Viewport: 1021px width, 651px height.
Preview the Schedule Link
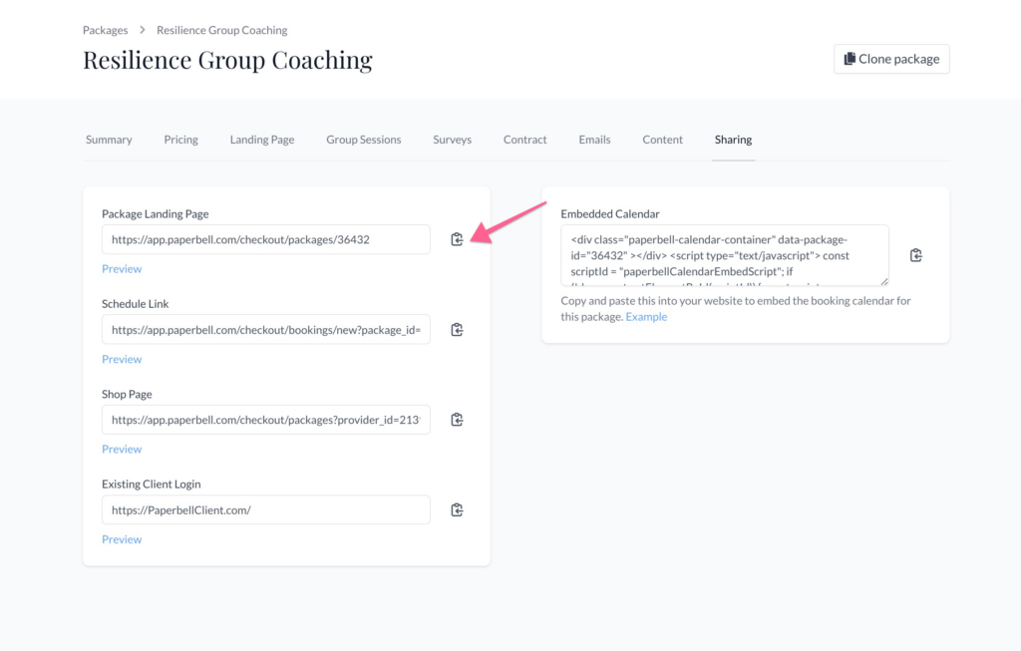tap(122, 359)
